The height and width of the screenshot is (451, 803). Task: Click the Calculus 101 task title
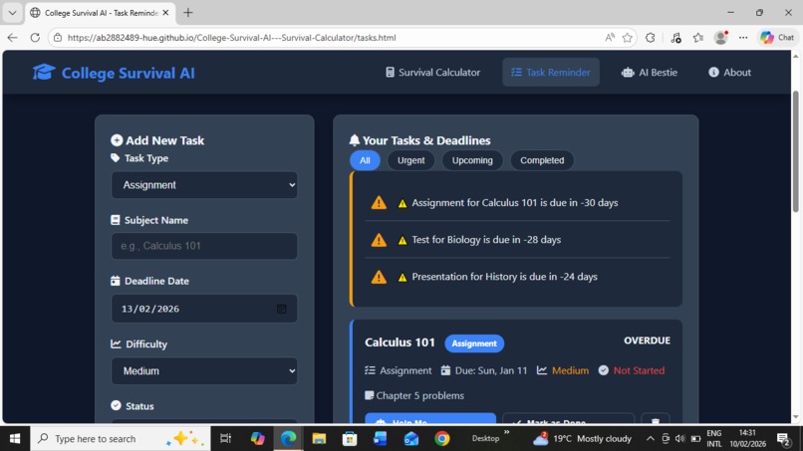[x=400, y=341]
